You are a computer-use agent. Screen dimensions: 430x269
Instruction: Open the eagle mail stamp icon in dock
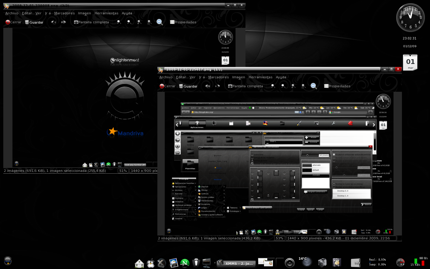(x=173, y=263)
